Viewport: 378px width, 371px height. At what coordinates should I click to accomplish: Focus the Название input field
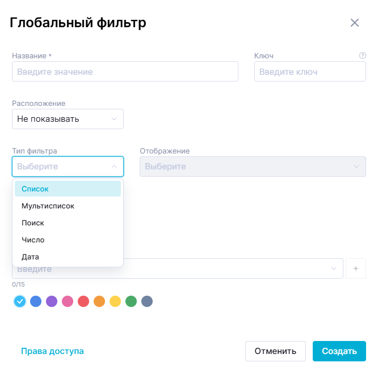(125, 72)
